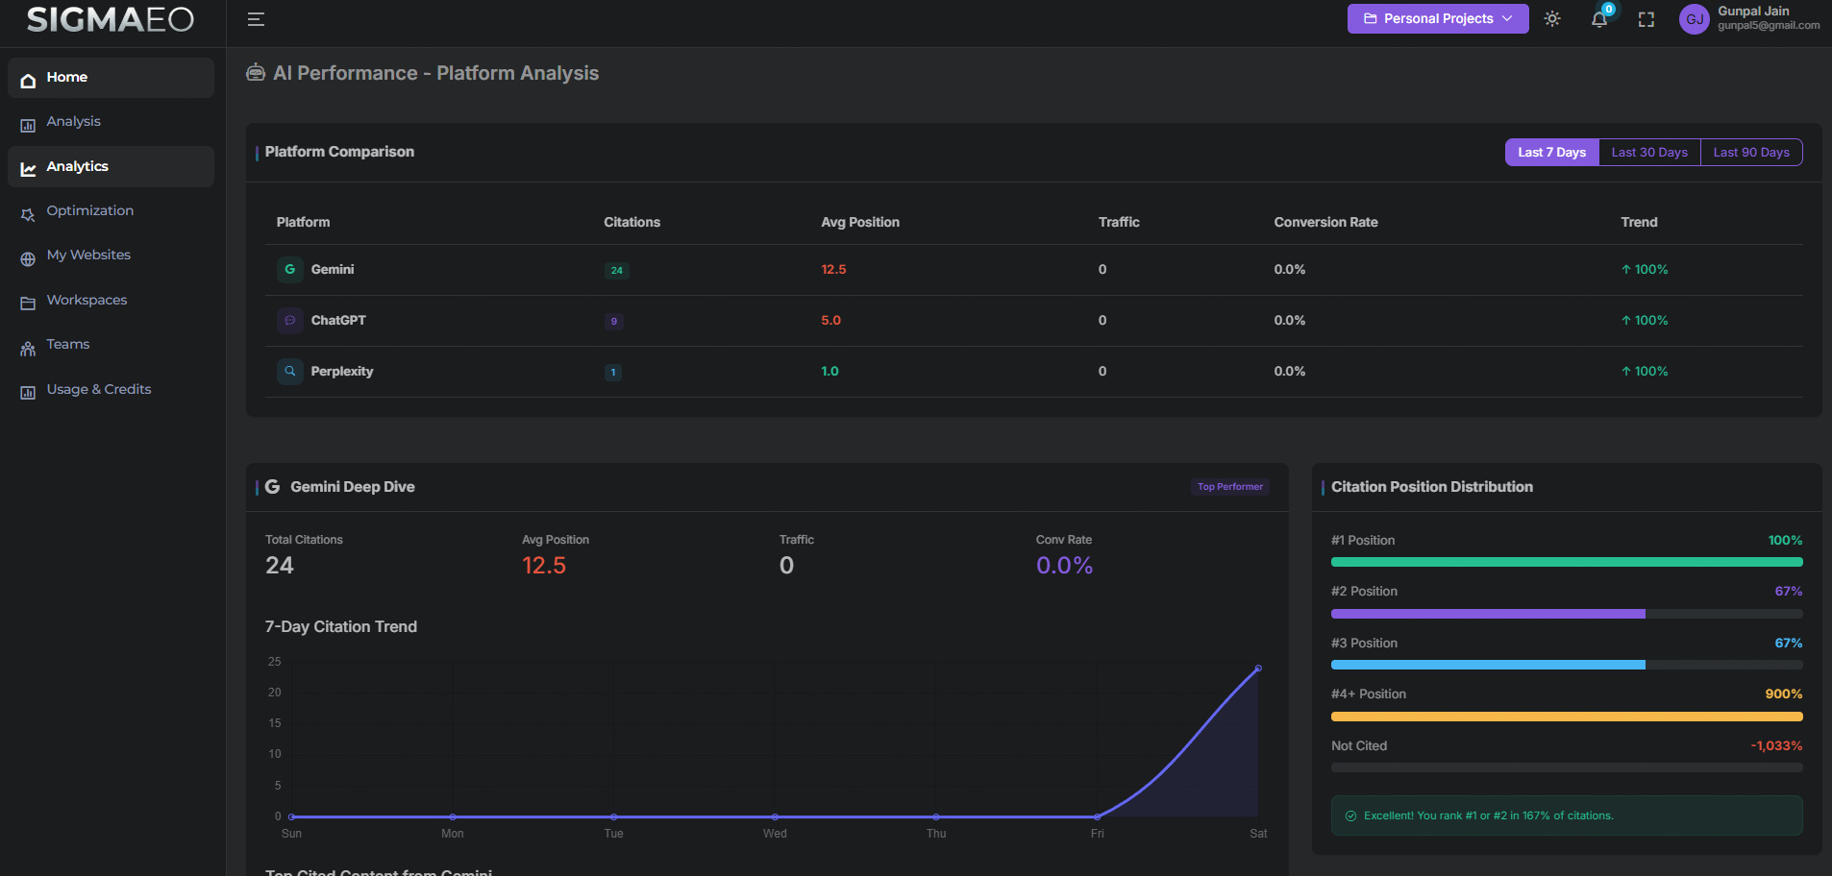Click Gemini citations badge 24
The image size is (1832, 876).
[x=617, y=271]
